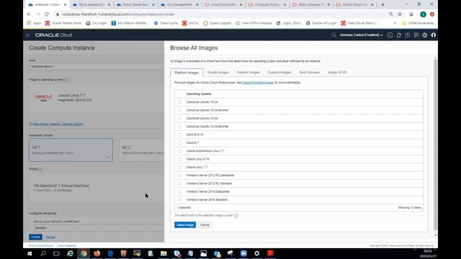Click the Create instance button
The height and width of the screenshot is (259, 461).
35,237
